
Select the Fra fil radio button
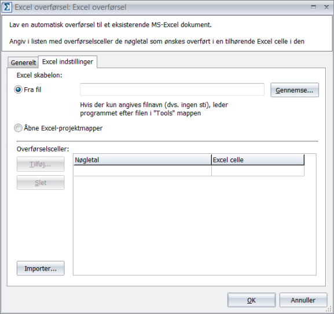(18, 90)
